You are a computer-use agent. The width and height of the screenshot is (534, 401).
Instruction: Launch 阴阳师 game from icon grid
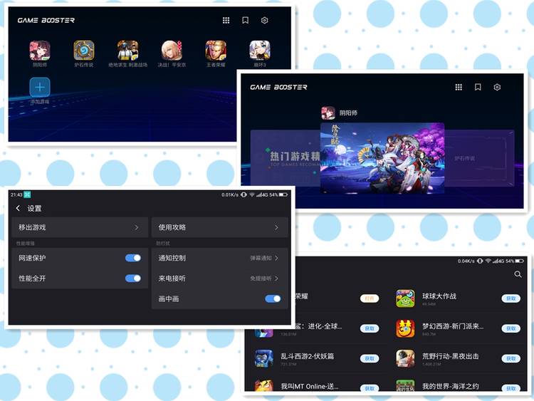click(x=40, y=51)
